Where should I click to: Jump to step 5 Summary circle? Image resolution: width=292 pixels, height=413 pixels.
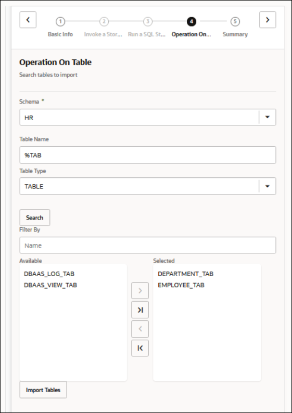click(235, 22)
